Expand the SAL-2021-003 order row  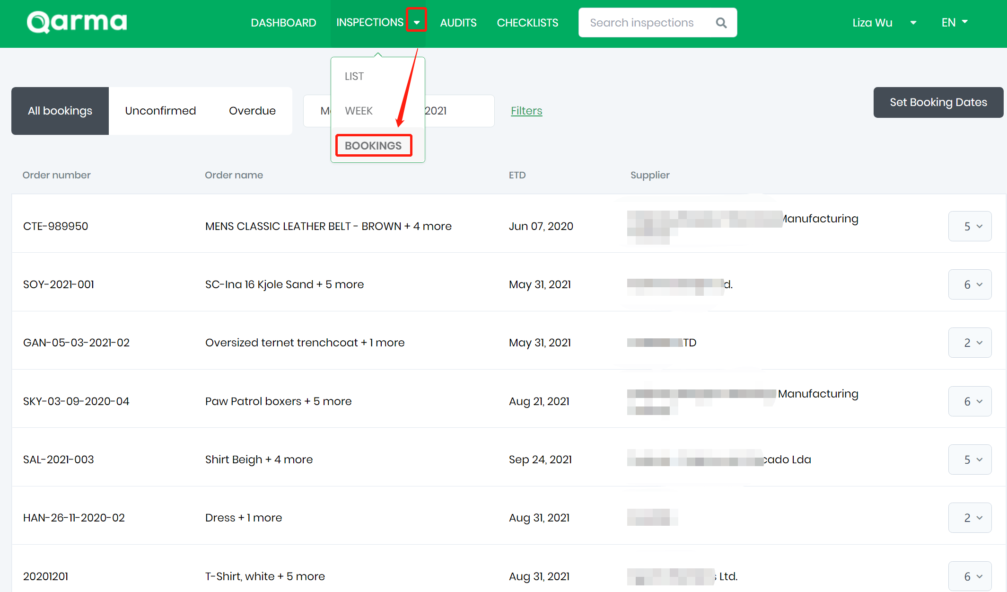(x=970, y=459)
